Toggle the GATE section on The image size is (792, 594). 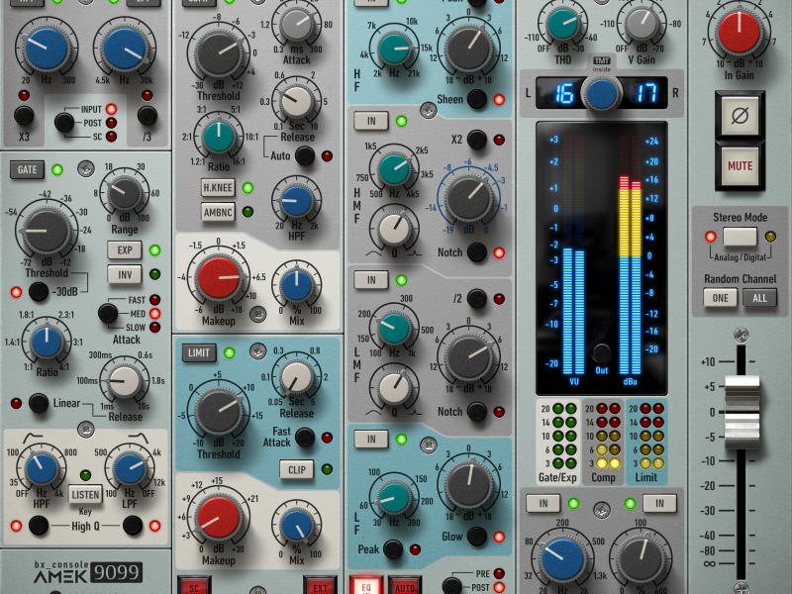coord(28,169)
